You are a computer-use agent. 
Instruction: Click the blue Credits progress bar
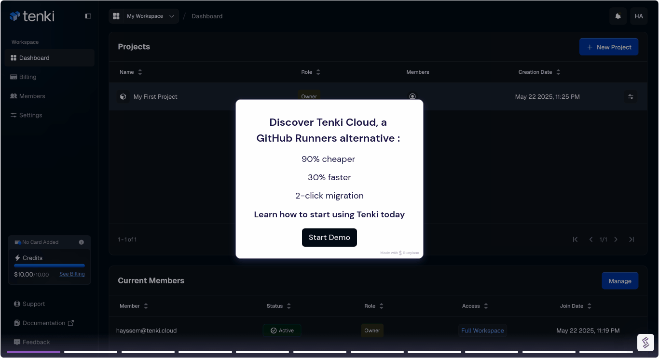pos(49,265)
